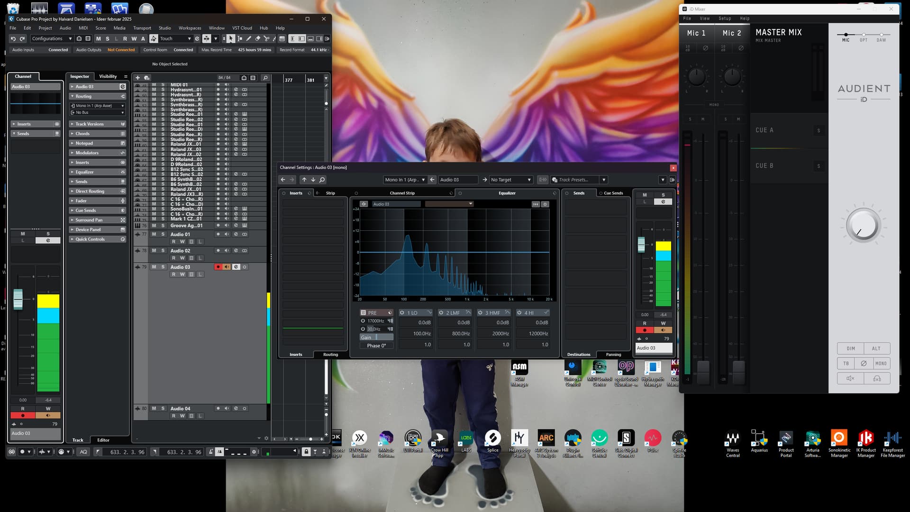
Task: Switch to the Visibility tab
Action: tap(108, 76)
